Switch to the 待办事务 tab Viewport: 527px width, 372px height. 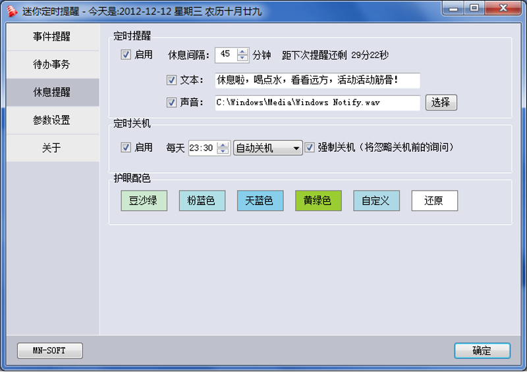pos(53,64)
